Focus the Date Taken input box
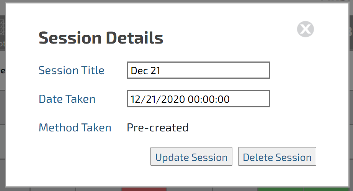The width and height of the screenshot is (353, 191). point(198,99)
